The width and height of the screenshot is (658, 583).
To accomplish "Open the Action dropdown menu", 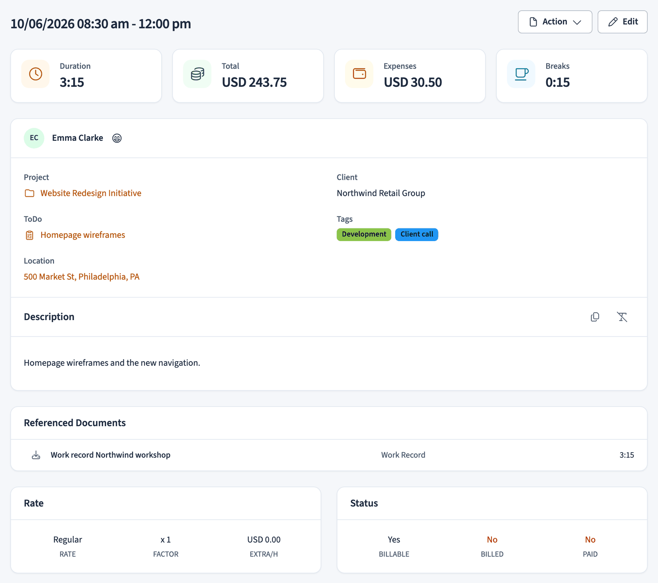I will click(555, 22).
